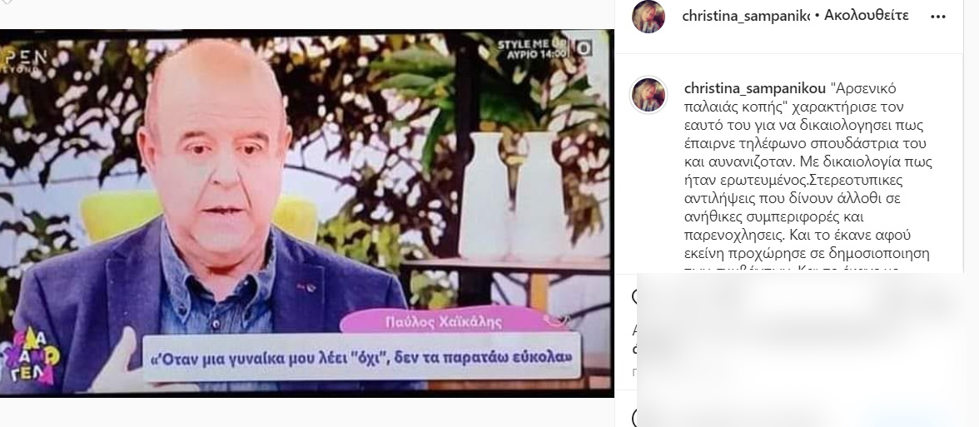Click the quote banner about a woman saying όχι
979x427 pixels.
click(x=362, y=358)
